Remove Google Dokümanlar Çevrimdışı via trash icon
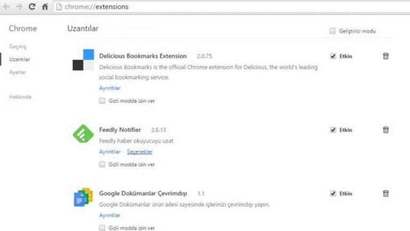This screenshot has height=231, width=410. [x=386, y=193]
